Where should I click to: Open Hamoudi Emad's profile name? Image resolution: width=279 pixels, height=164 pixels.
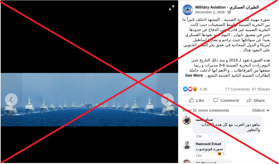click(x=208, y=144)
